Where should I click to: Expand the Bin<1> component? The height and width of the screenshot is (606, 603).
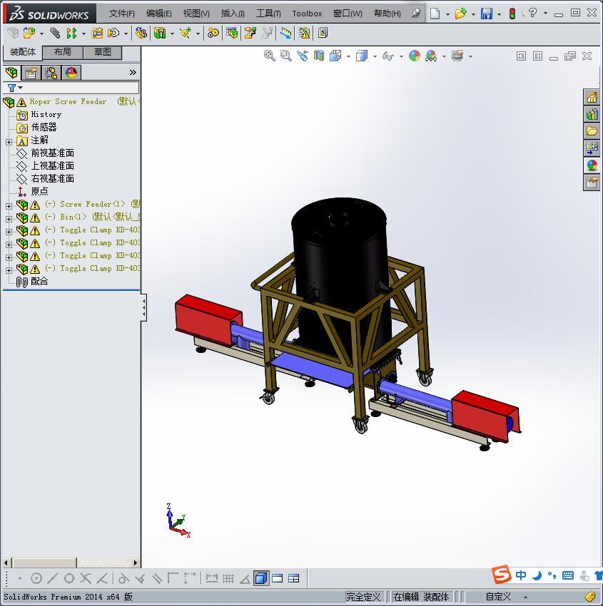(x=9, y=219)
